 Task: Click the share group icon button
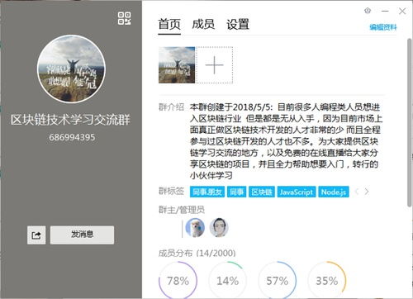(36, 235)
